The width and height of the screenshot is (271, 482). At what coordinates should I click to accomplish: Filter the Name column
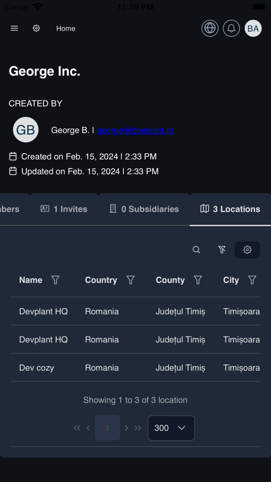(x=55, y=280)
